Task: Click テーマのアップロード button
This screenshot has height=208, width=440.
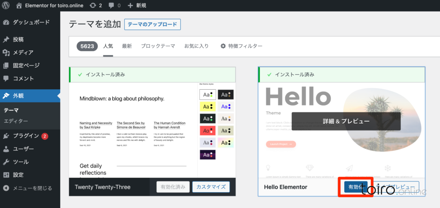Action: tap(152, 24)
